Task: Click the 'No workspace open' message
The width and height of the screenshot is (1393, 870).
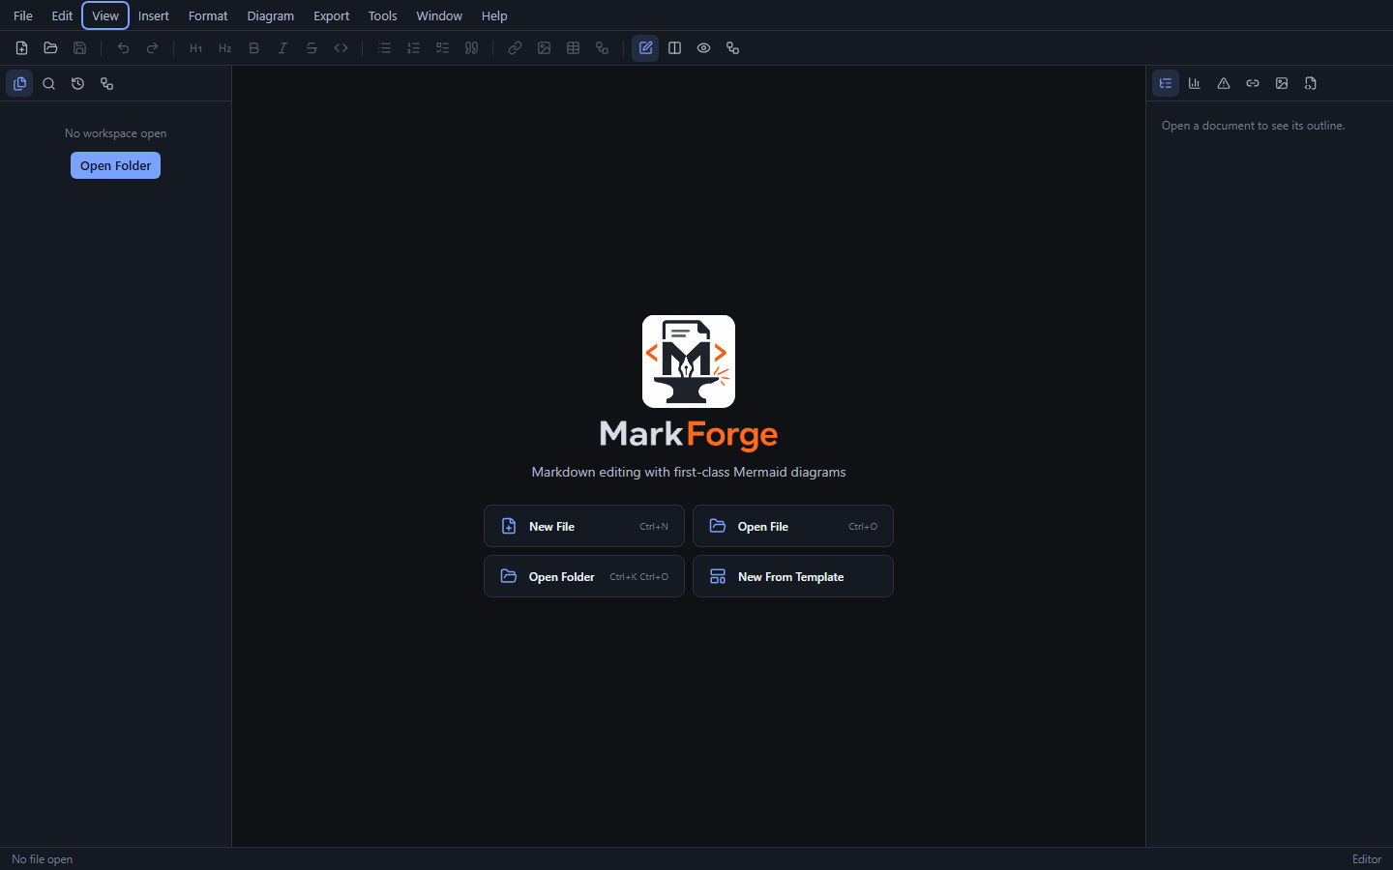Action: click(x=115, y=133)
